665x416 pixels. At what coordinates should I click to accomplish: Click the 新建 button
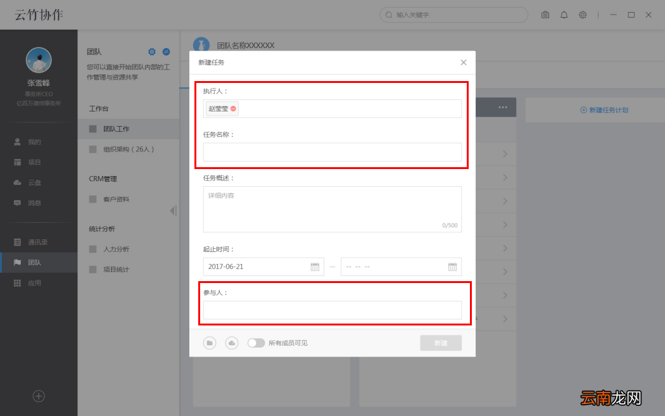441,343
